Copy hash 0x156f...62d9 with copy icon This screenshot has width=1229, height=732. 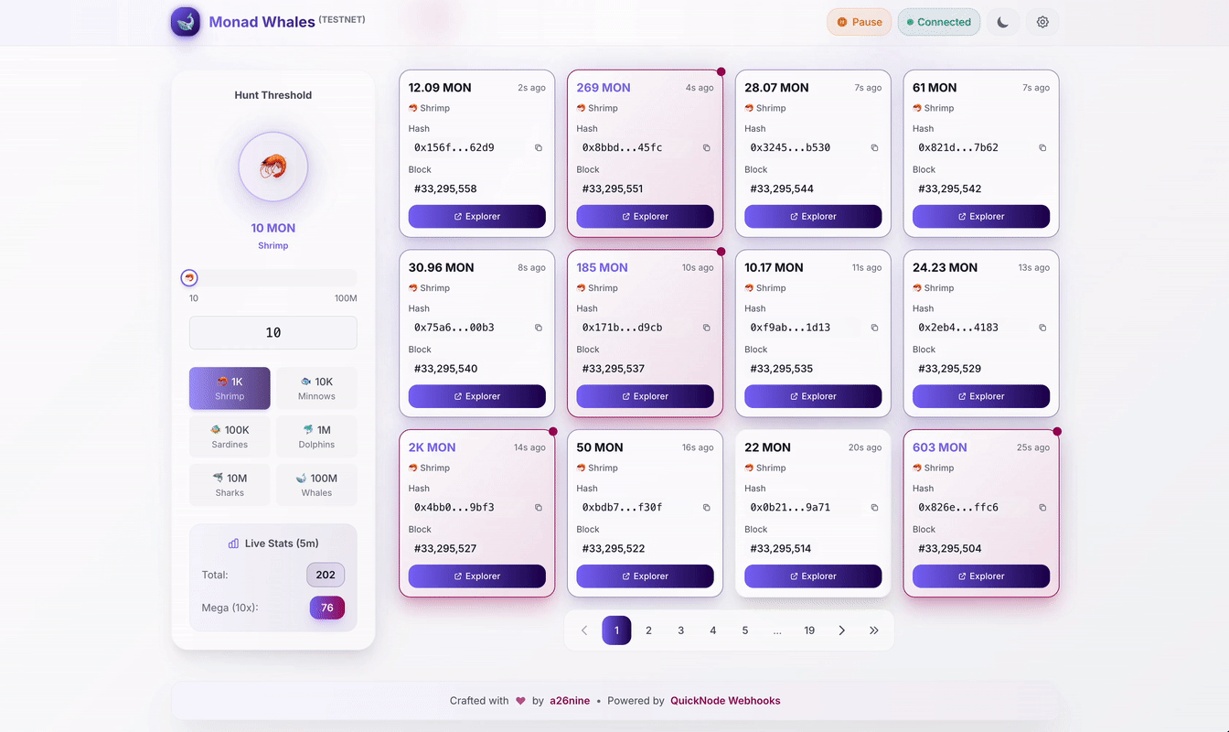[x=538, y=147]
